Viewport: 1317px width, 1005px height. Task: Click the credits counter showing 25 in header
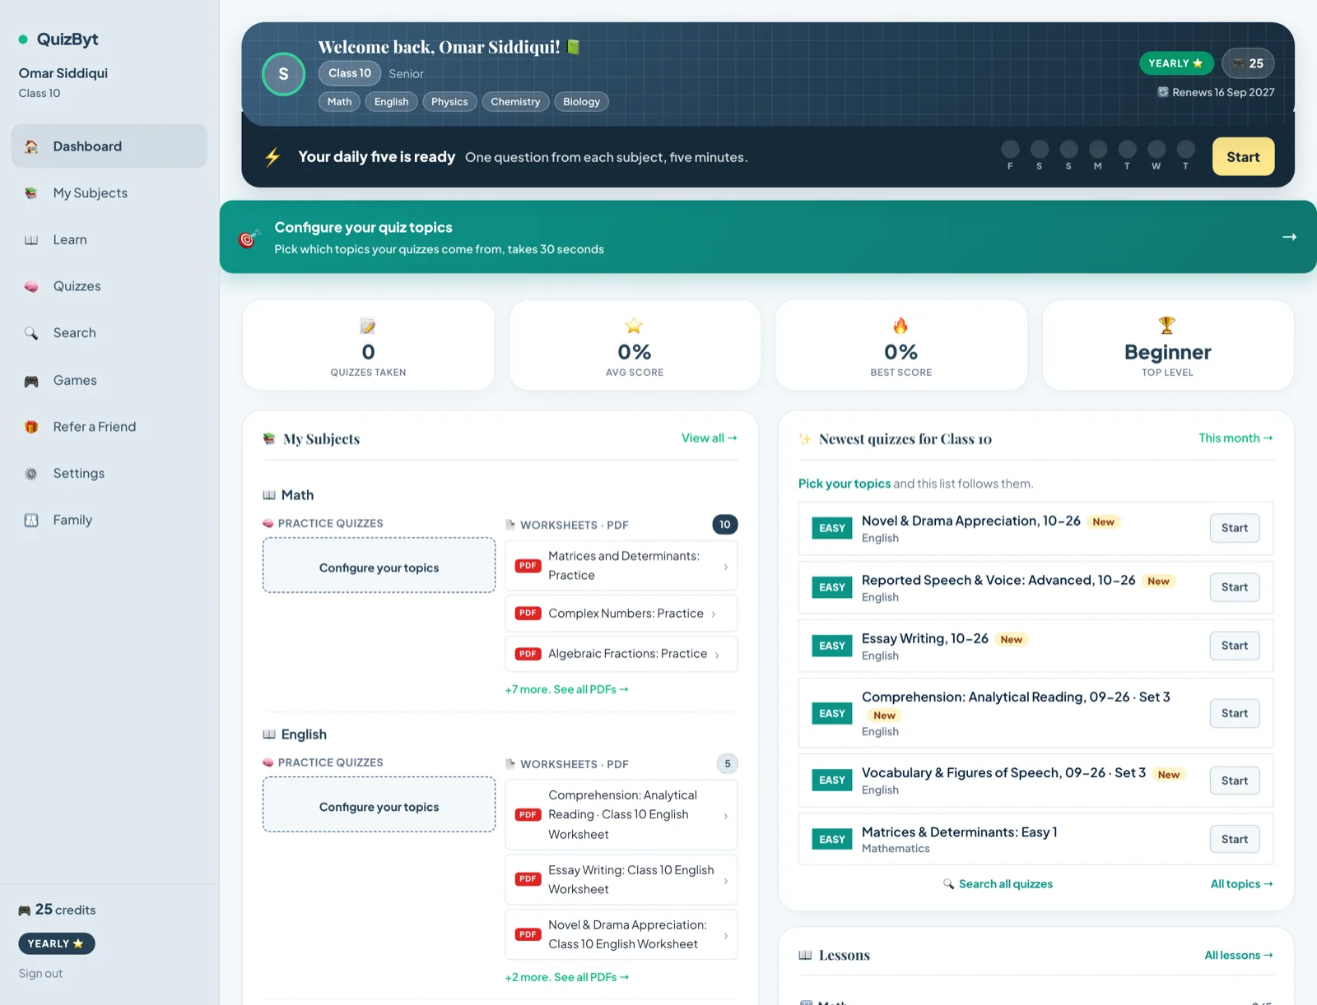[1248, 63]
